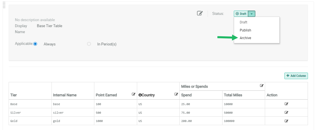Select the In Period(s) radio button
This screenshot has height=130, width=316.
click(x=89, y=44)
